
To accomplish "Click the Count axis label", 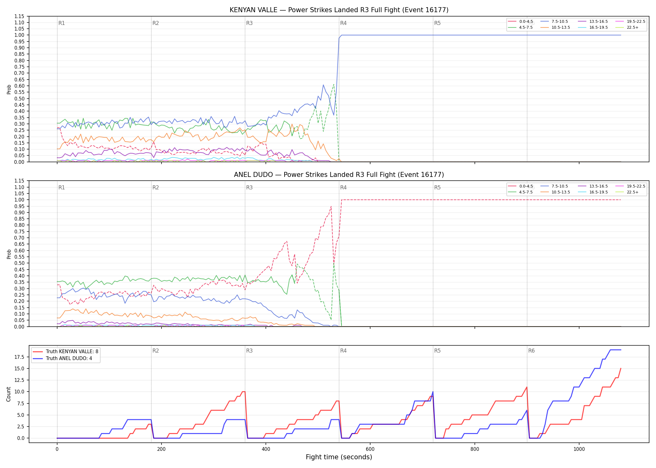I will [x=8, y=394].
